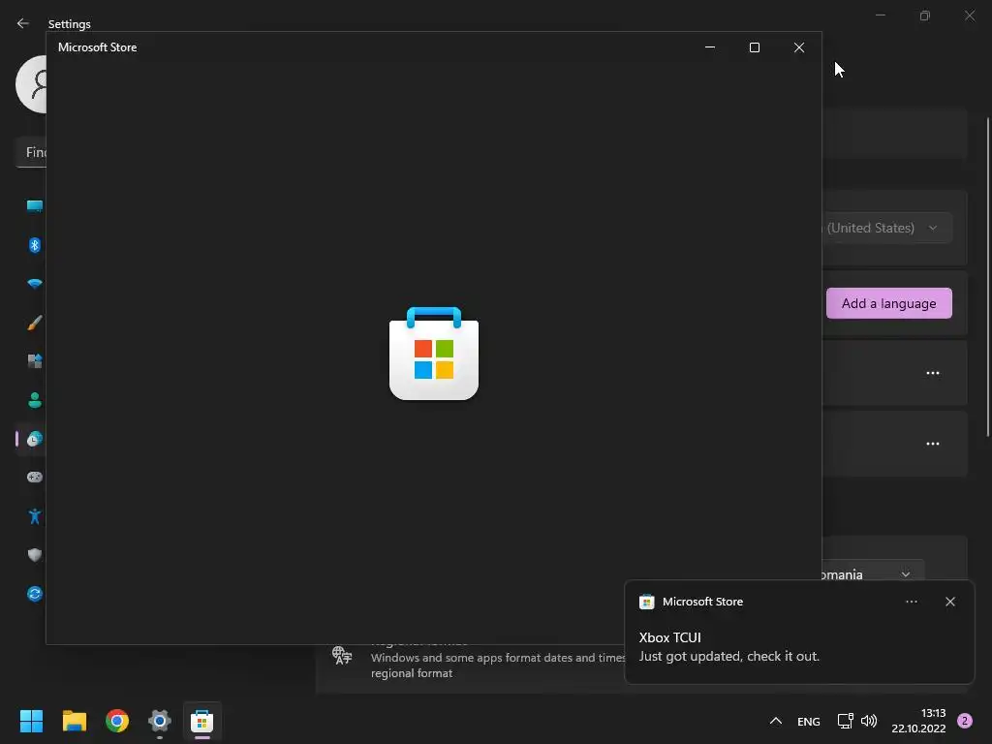Select Time & language sidebar icon
The width and height of the screenshot is (992, 744).
pyautogui.click(x=34, y=439)
